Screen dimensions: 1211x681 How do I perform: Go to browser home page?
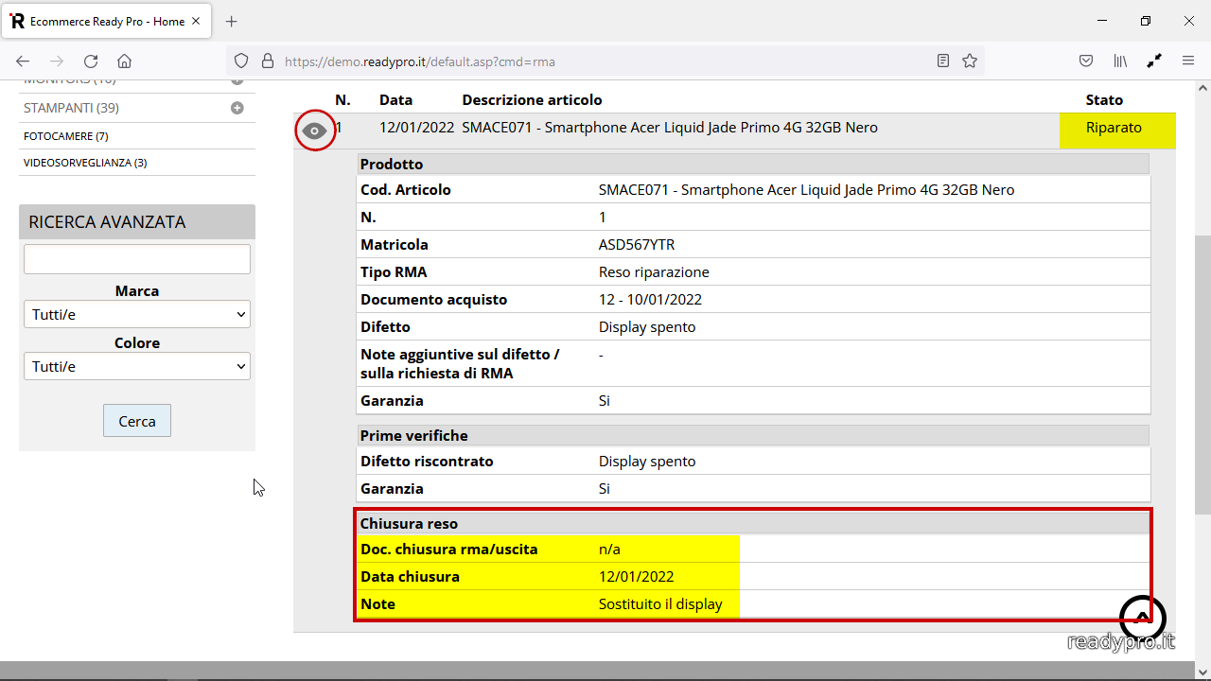[x=124, y=61]
